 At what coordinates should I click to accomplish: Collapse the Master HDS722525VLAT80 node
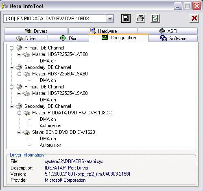coord(20,54)
